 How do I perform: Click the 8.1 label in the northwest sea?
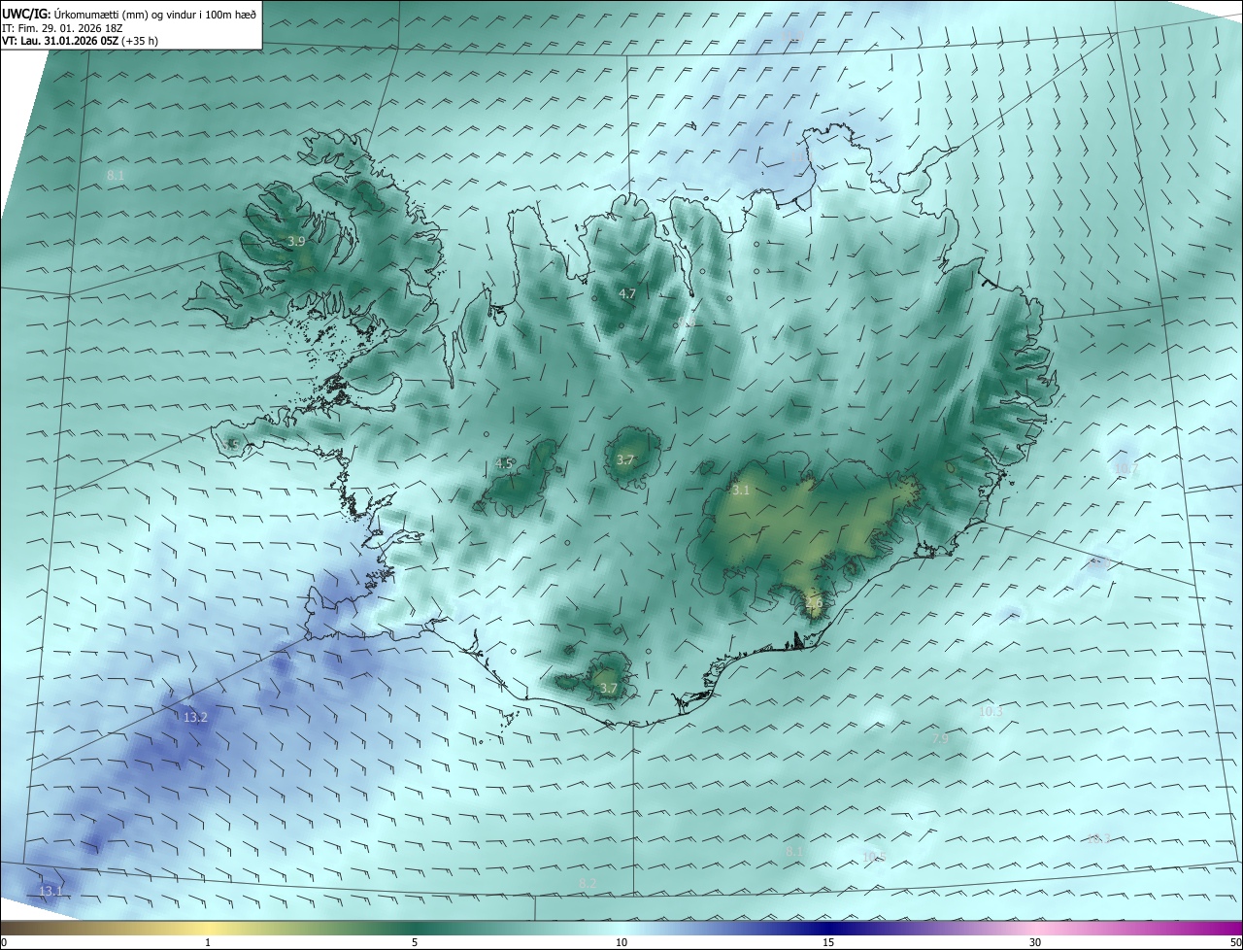(116, 175)
